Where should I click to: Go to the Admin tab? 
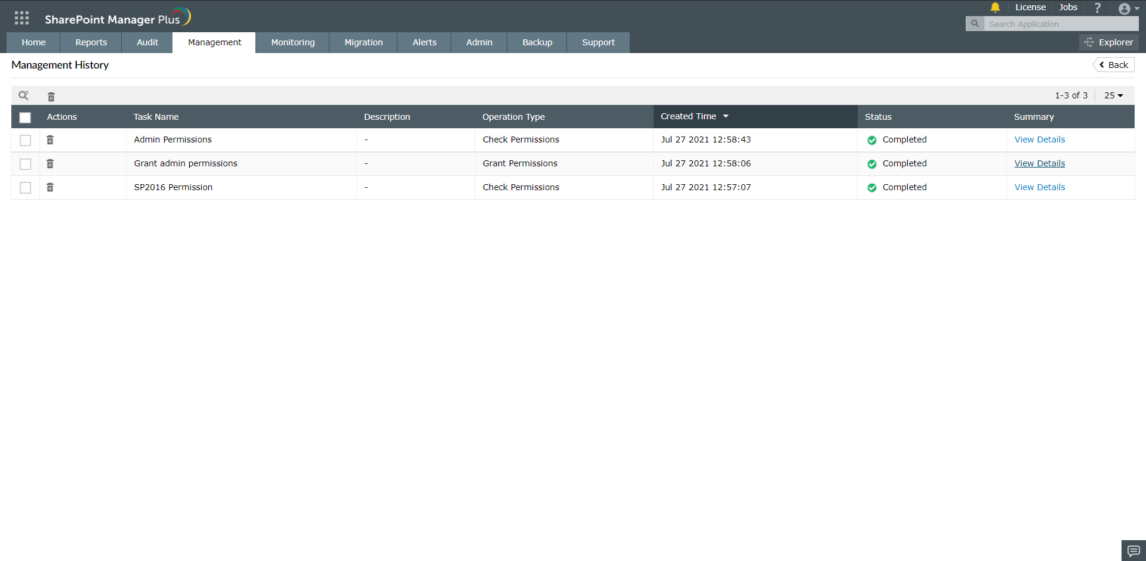(x=479, y=42)
